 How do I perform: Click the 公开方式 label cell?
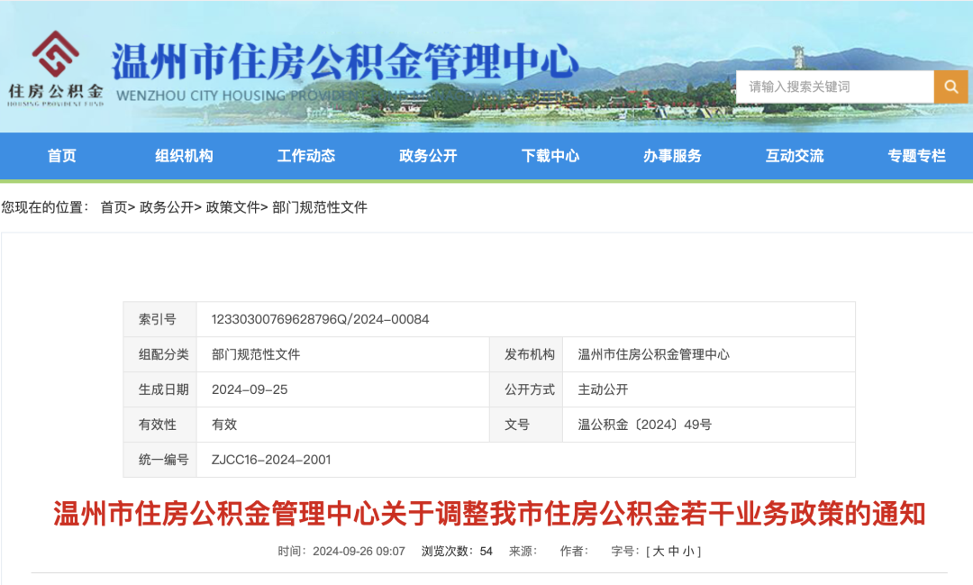point(526,389)
